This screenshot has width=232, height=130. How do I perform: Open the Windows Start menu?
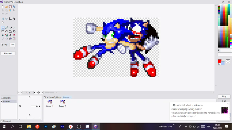coord(4,126)
